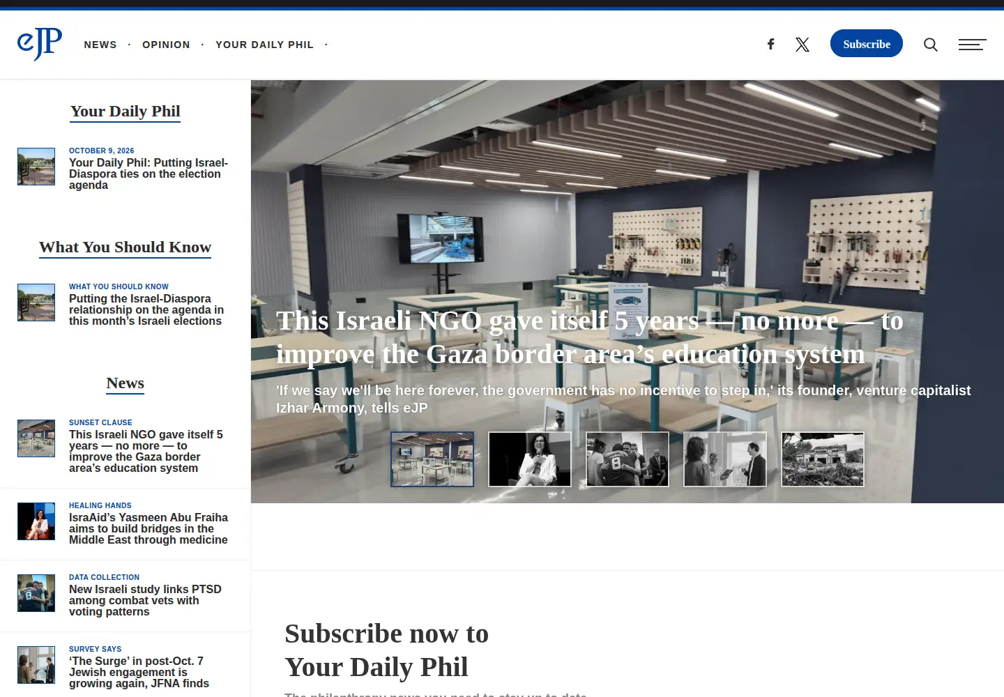Image resolution: width=1004 pixels, height=697 pixels.
Task: Click the SUNSET CLAUSE category tag
Action: coord(100,422)
